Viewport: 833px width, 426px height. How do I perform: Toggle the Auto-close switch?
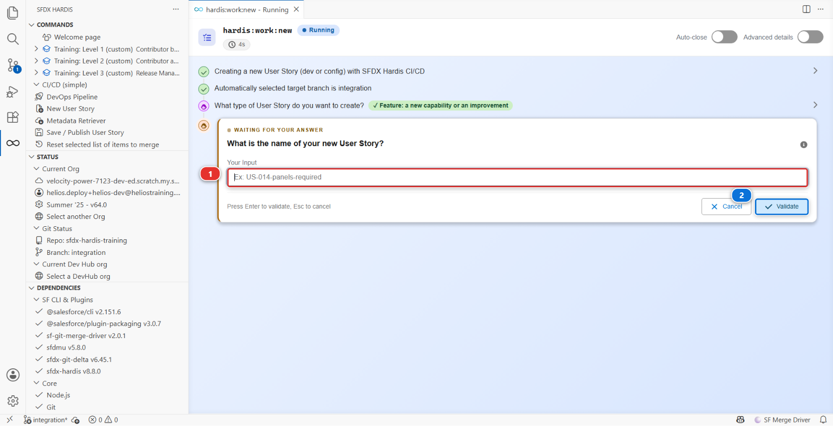click(724, 37)
